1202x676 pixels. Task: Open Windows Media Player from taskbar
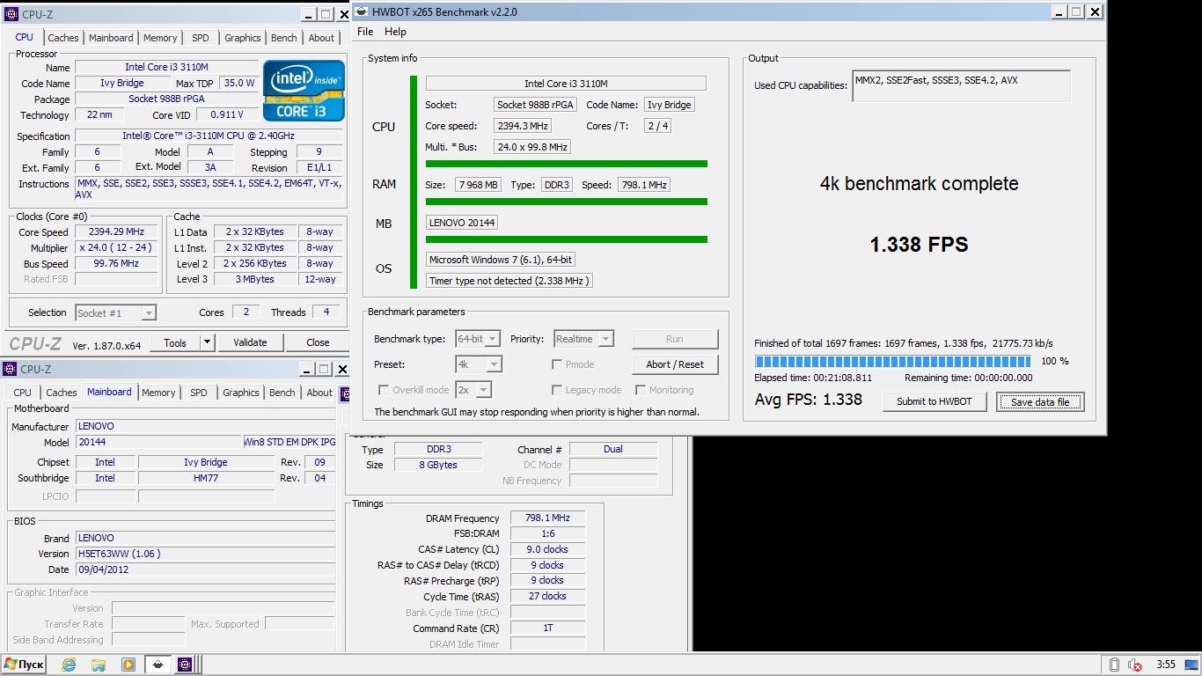128,665
